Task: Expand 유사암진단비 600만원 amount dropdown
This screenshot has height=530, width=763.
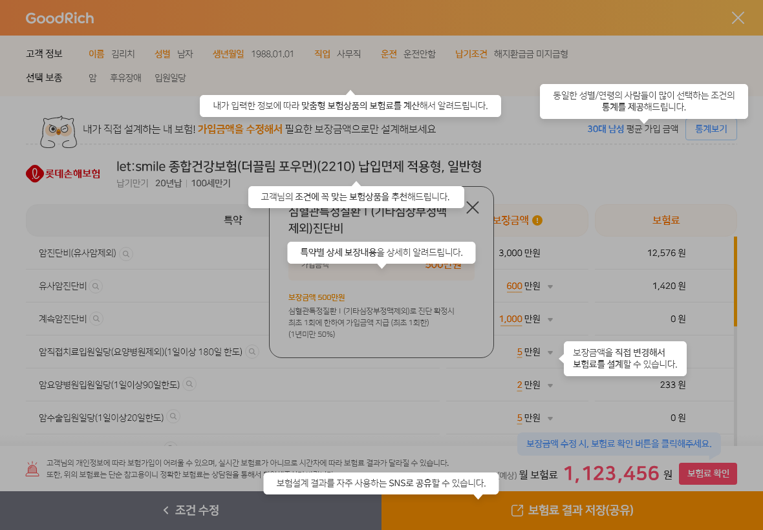Action: pyautogui.click(x=550, y=286)
